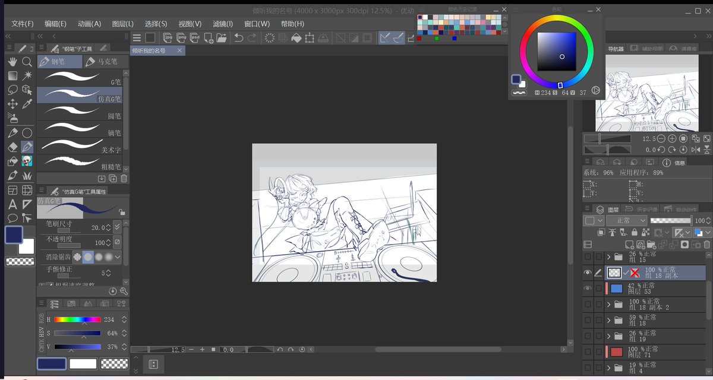Expand the 组 19 layer folder
The image size is (713, 380).
tap(608, 337)
